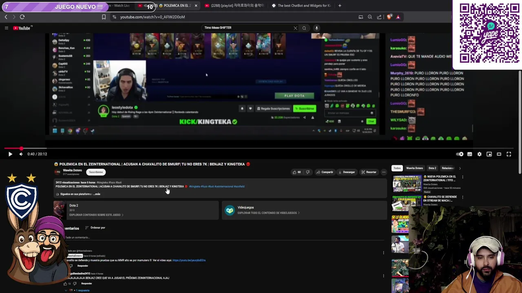
Task: Open Brave Rewards triangle icon
Action: tap(398, 17)
